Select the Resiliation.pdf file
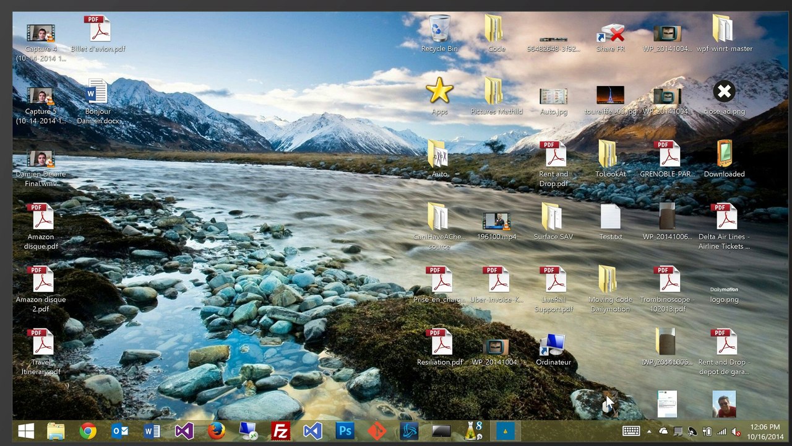The height and width of the screenshot is (446, 792). pyautogui.click(x=439, y=347)
